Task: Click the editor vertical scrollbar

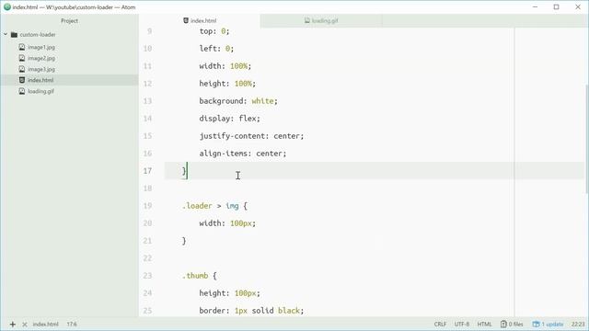Action: [x=587, y=139]
